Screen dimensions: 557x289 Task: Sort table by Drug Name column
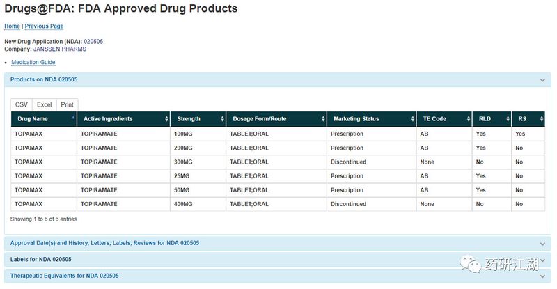[43, 119]
